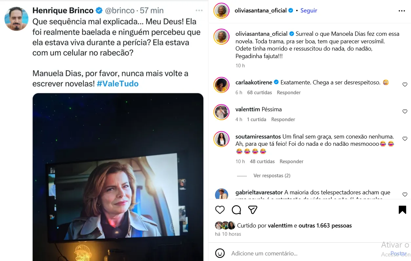Open tweet three-dot options menu

coord(199,11)
